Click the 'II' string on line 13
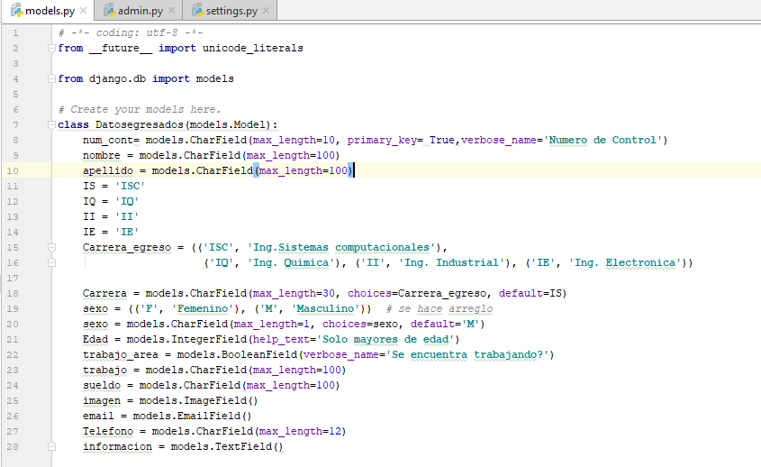This screenshot has height=467, width=761. [127, 216]
